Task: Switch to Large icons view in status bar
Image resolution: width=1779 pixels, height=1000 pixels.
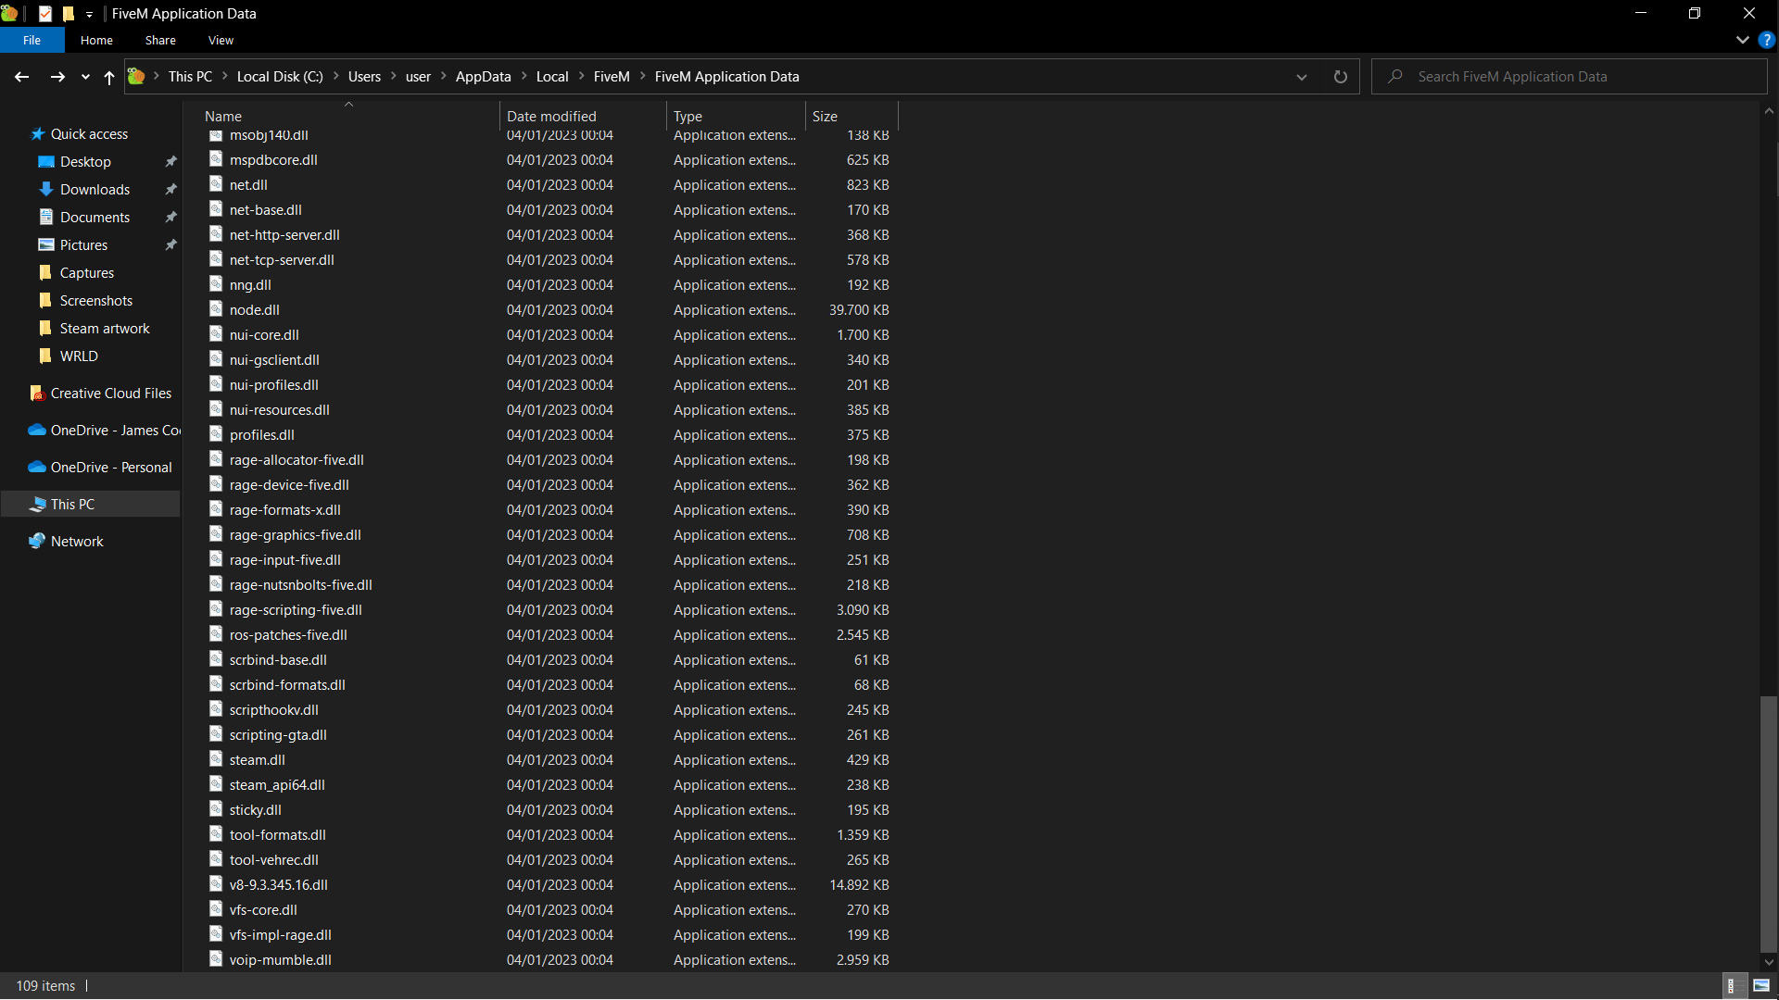Action: click(1761, 986)
